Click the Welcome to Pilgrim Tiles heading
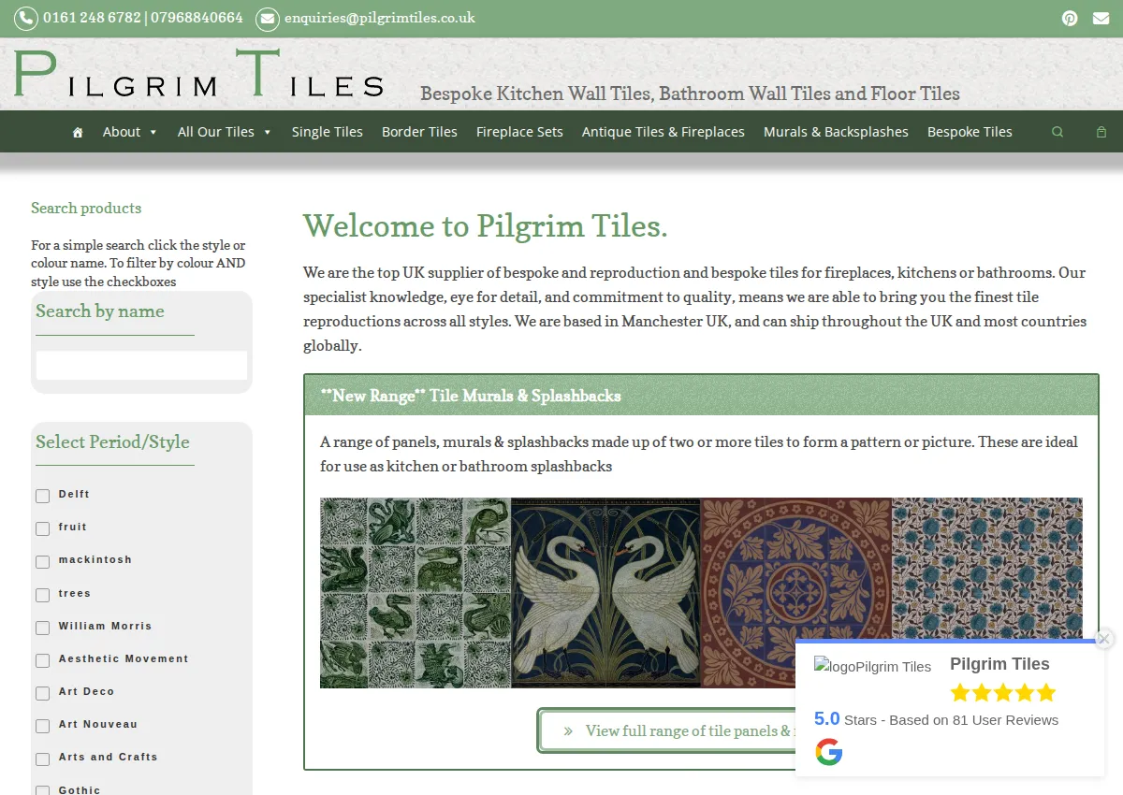This screenshot has height=795, width=1123. coord(486,226)
